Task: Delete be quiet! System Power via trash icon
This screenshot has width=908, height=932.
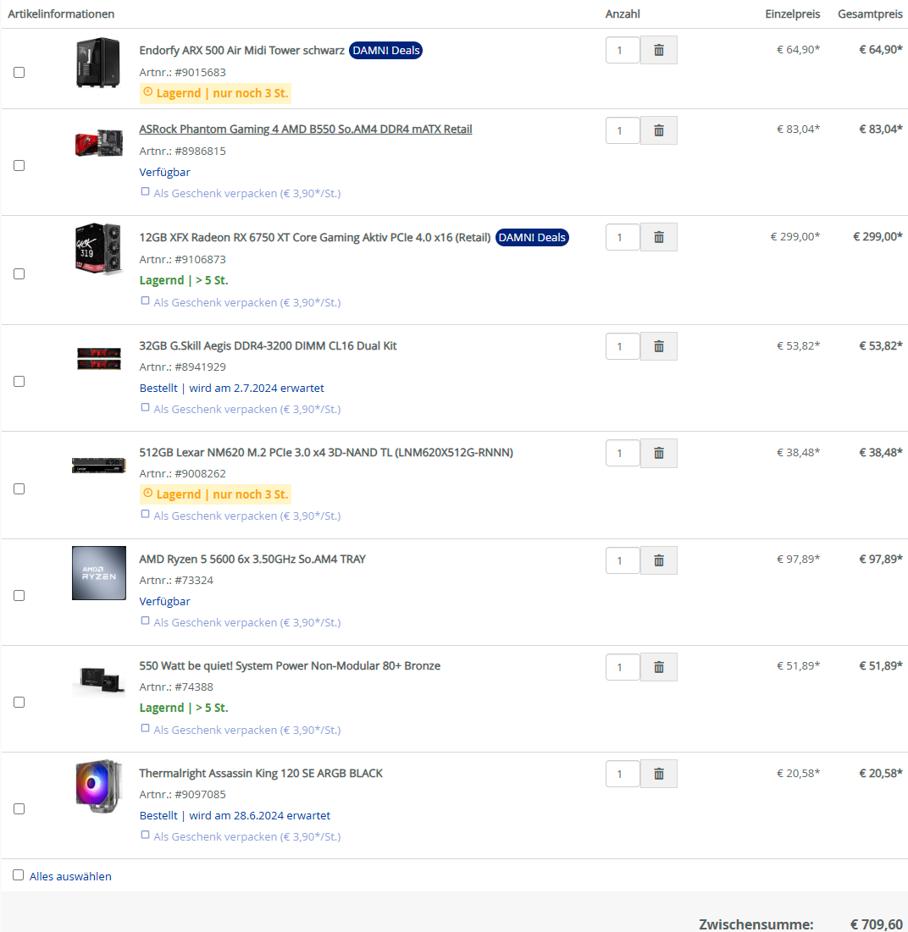Action: pos(659,667)
